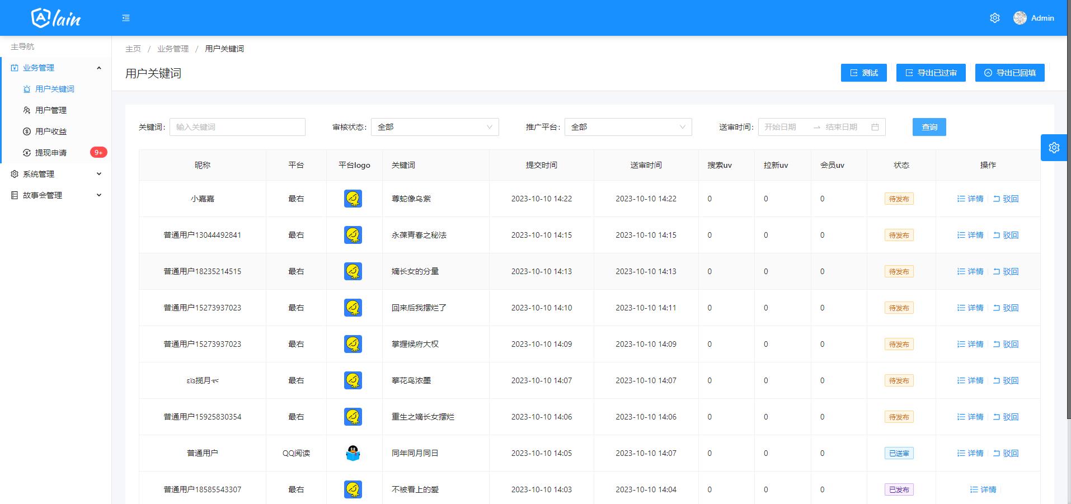
Task: Click the QQ阅读 penguin logo
Action: point(353,453)
